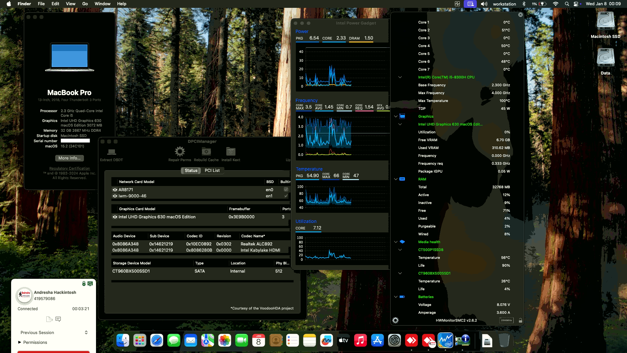Click Extract DSDT in DPCIManager toolbar
627x353 pixels.
tap(111, 154)
